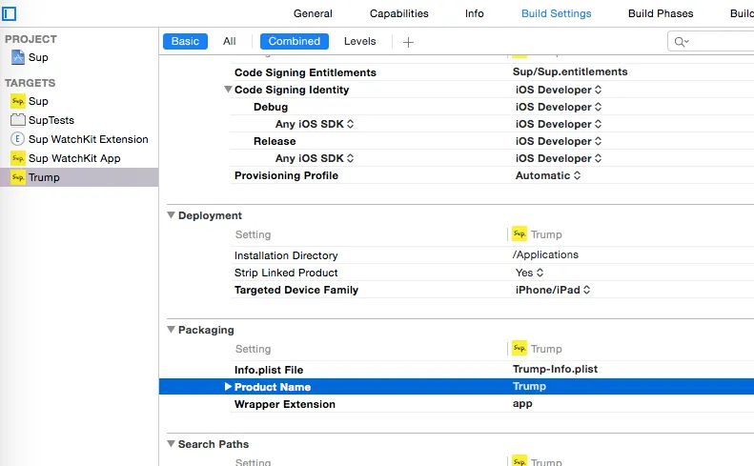Show All build settings
The height and width of the screenshot is (466, 754).
click(230, 41)
